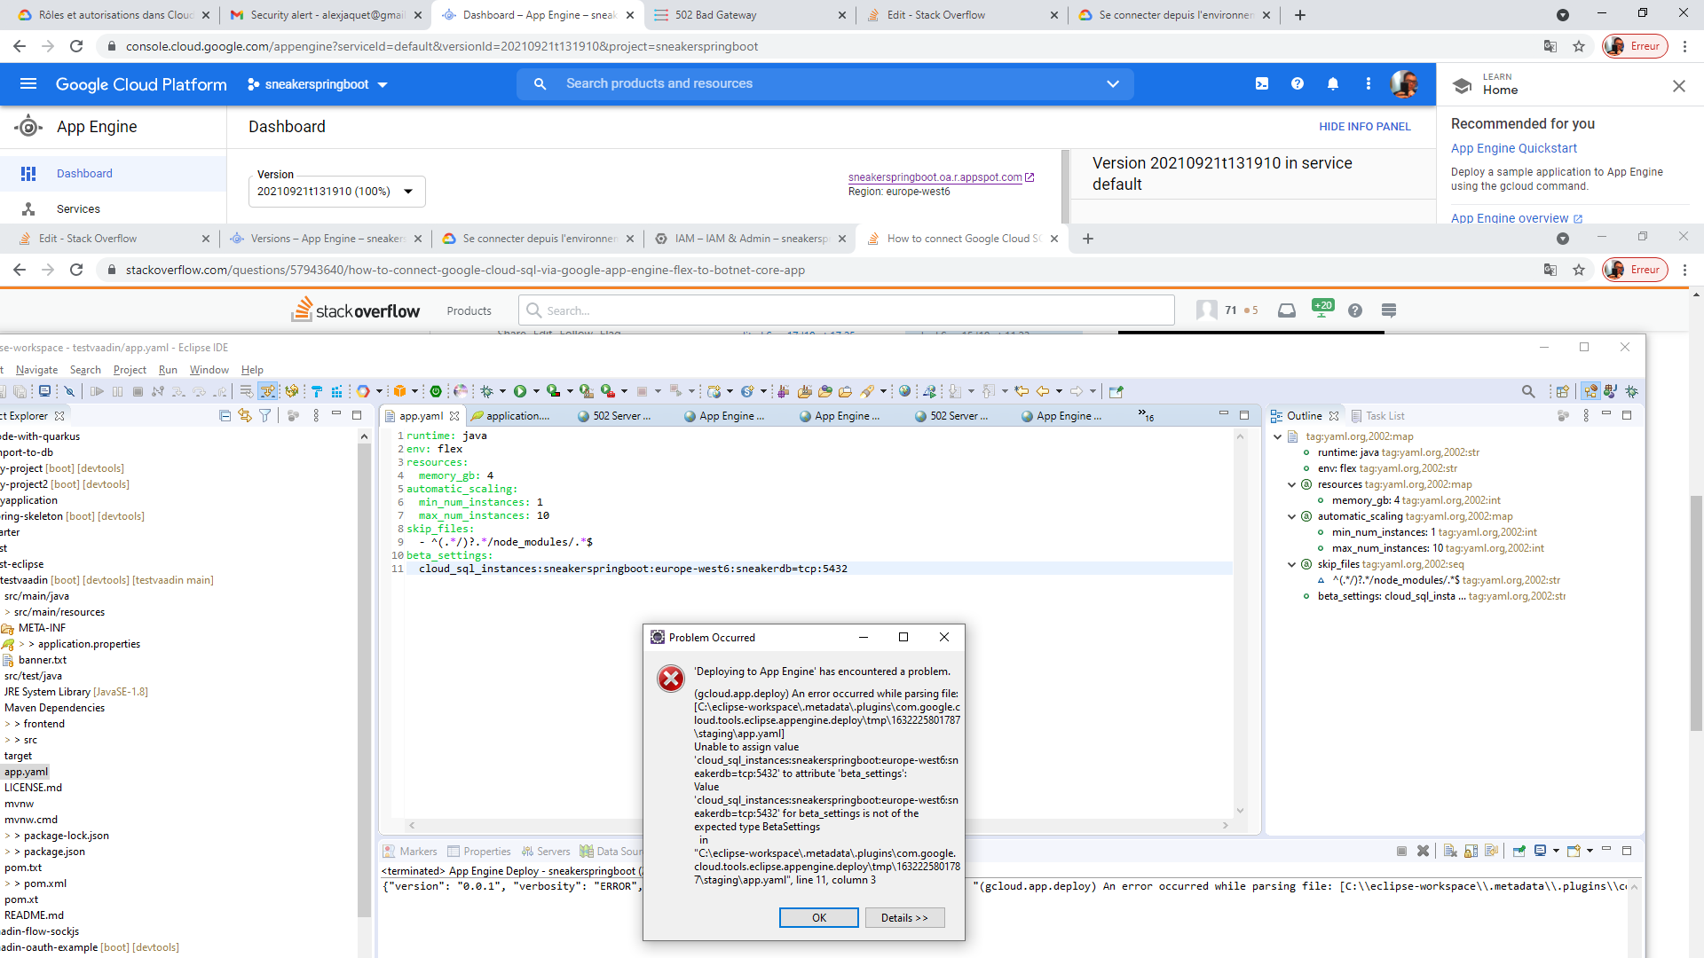Click the Back yellow arrow in Eclipse toolbar
This screenshot has width=1704, height=958.
point(1043,391)
